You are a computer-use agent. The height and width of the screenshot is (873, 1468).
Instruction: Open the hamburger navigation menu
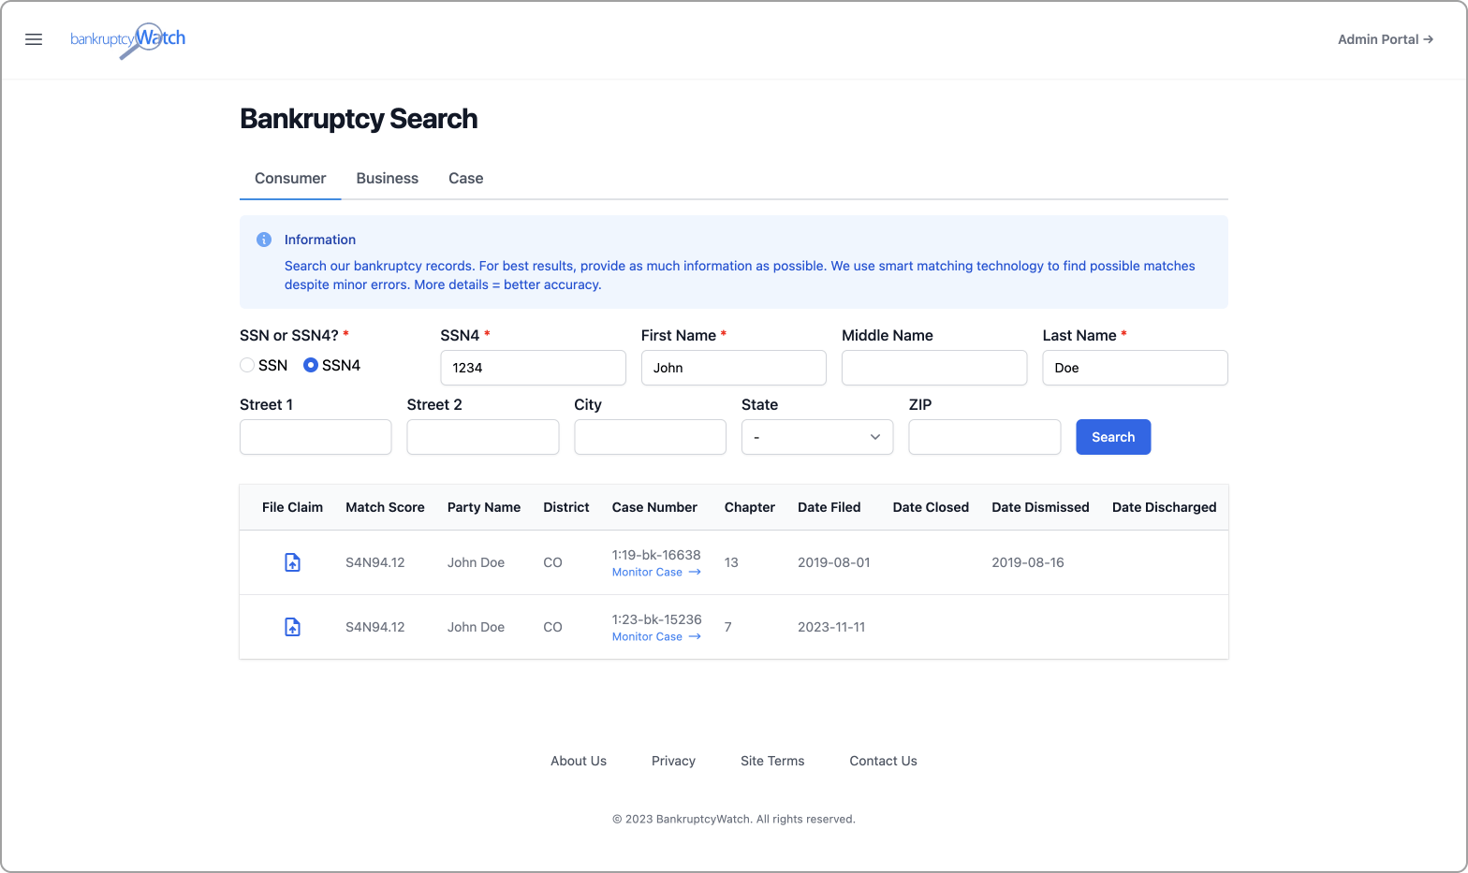34,39
